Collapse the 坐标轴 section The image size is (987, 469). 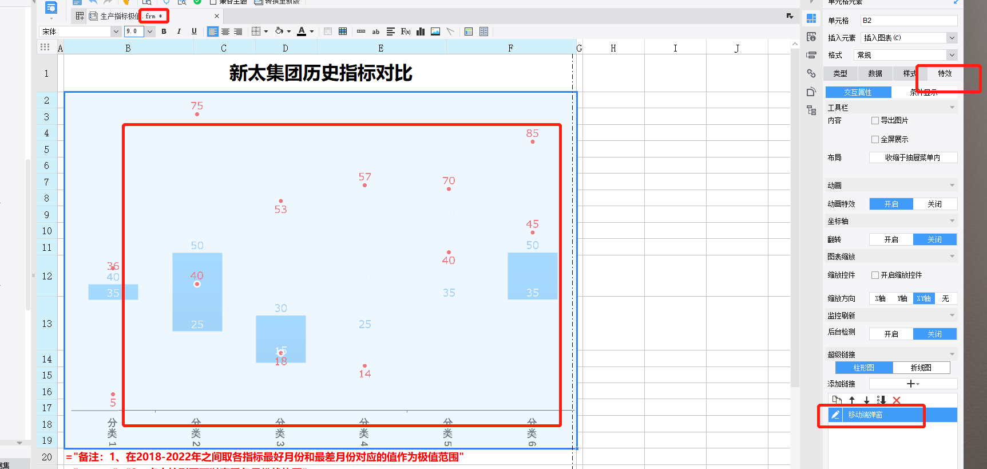[x=952, y=220]
